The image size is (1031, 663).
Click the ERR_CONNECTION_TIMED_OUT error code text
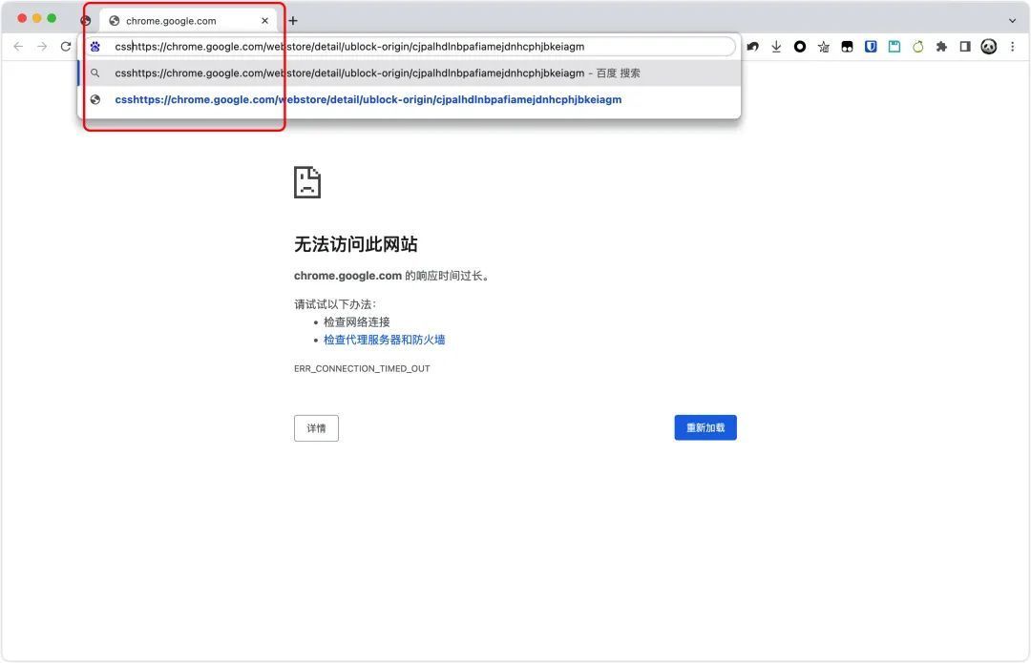[x=362, y=368]
